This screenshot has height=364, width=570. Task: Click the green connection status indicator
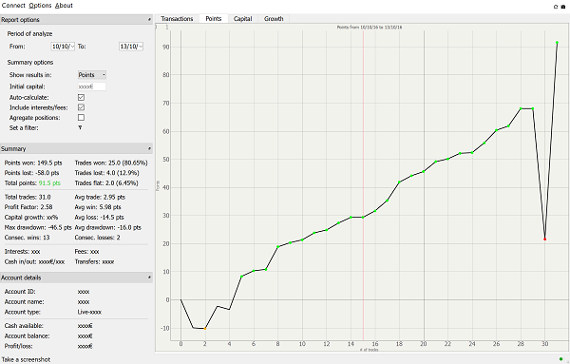(560, 359)
